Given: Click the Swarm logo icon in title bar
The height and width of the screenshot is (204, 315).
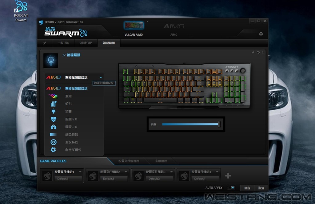Looking at the screenshot, I should tap(41, 22).
